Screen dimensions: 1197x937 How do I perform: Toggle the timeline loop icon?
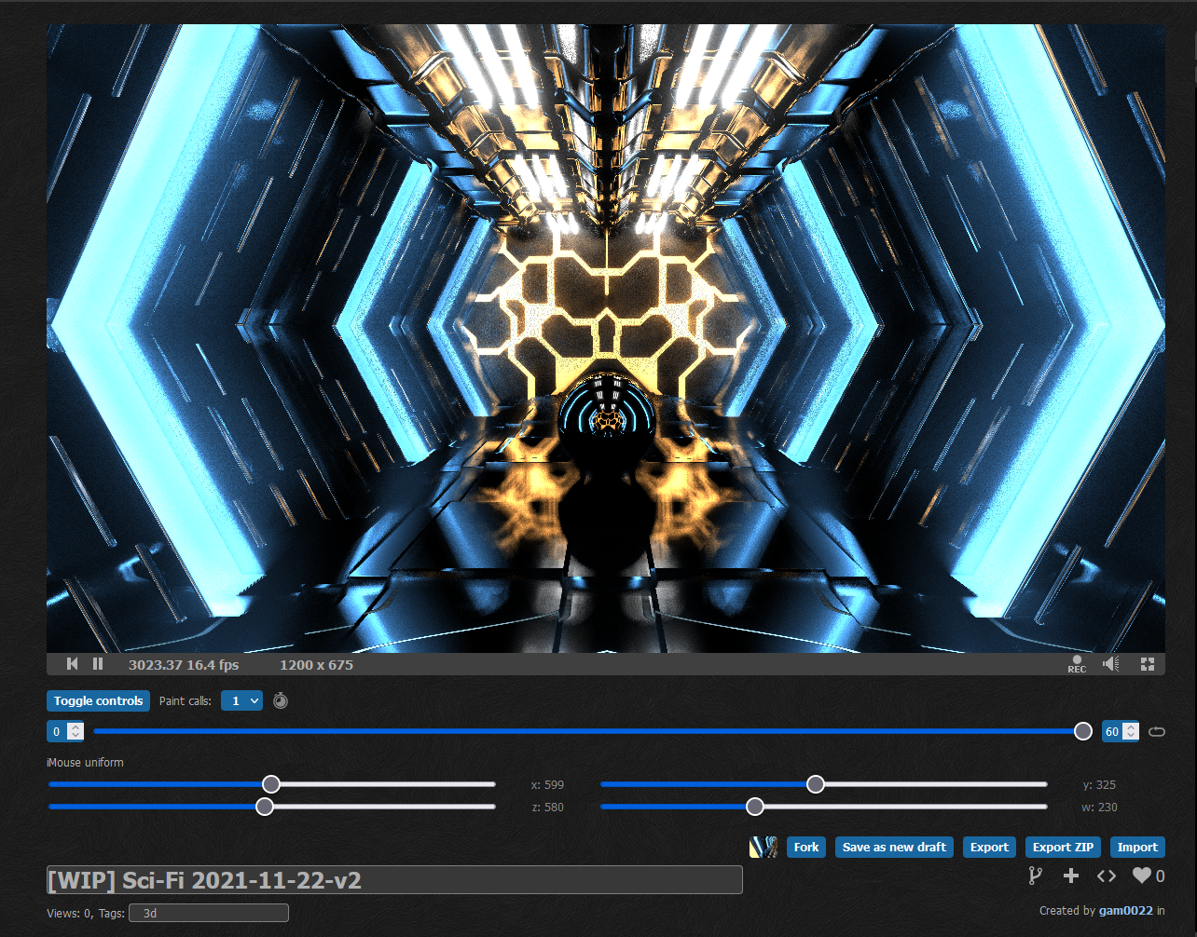tap(1157, 732)
